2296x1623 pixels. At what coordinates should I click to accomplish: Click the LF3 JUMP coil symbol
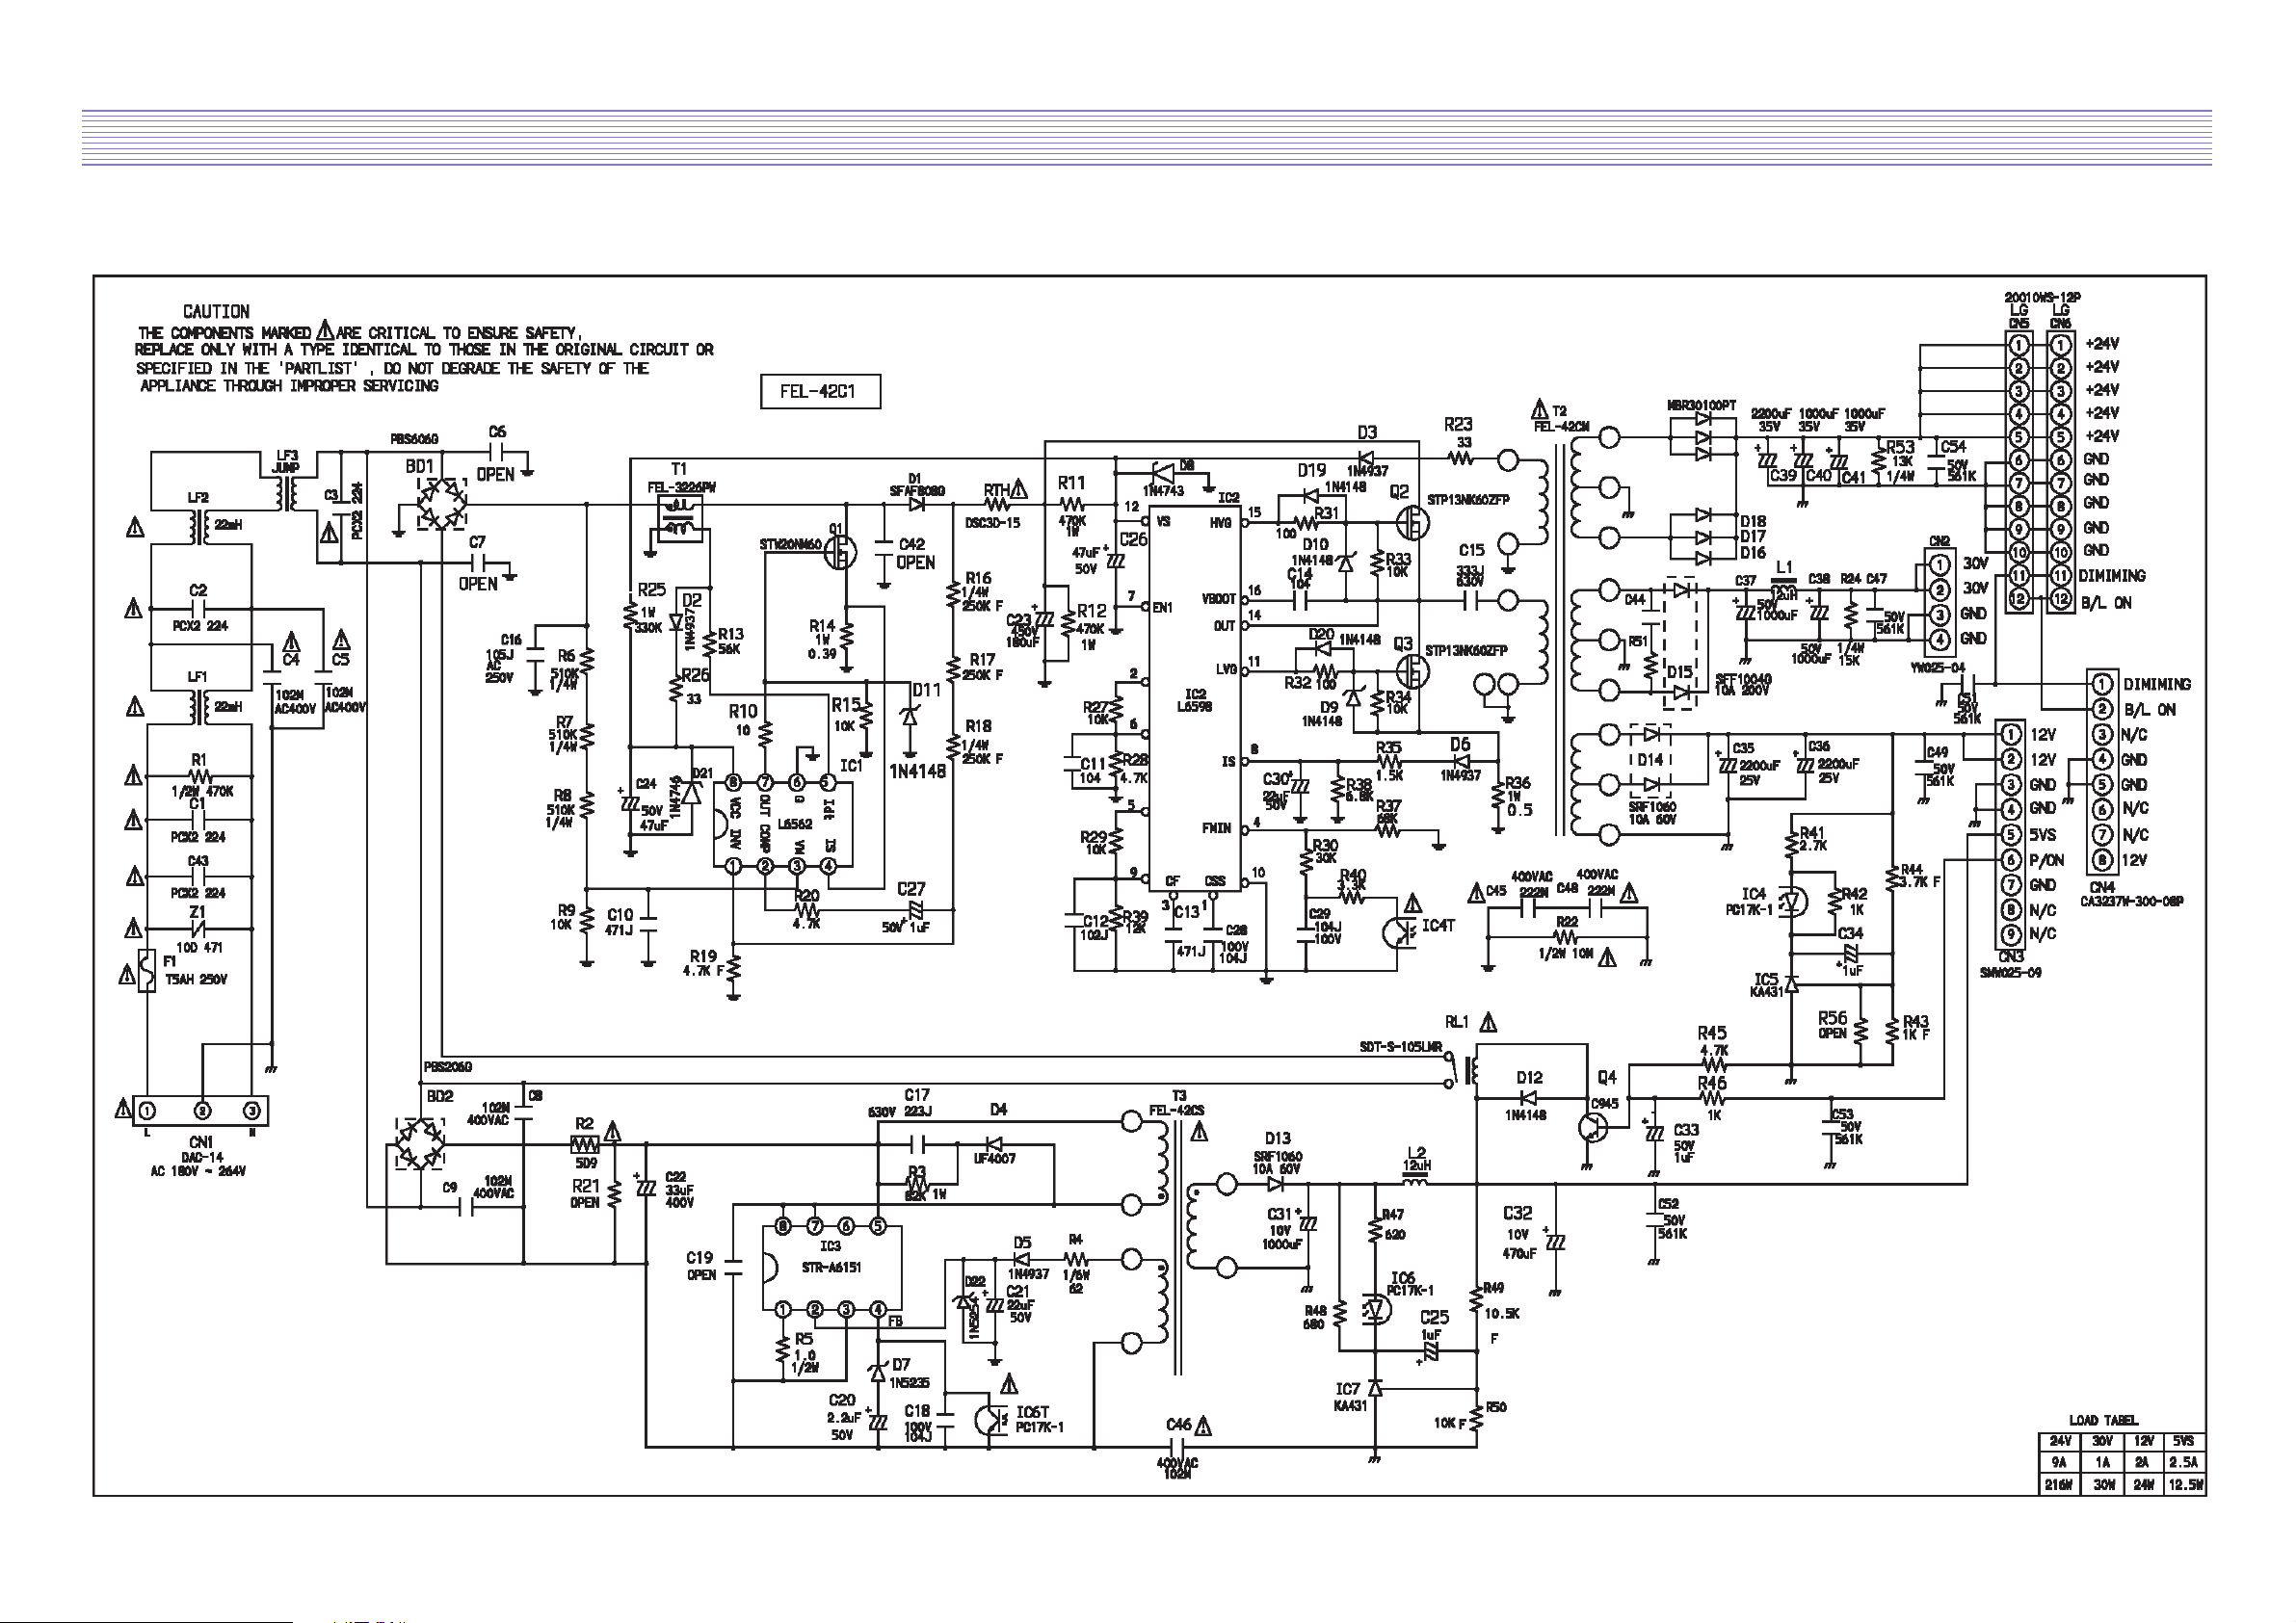pyautogui.click(x=288, y=493)
